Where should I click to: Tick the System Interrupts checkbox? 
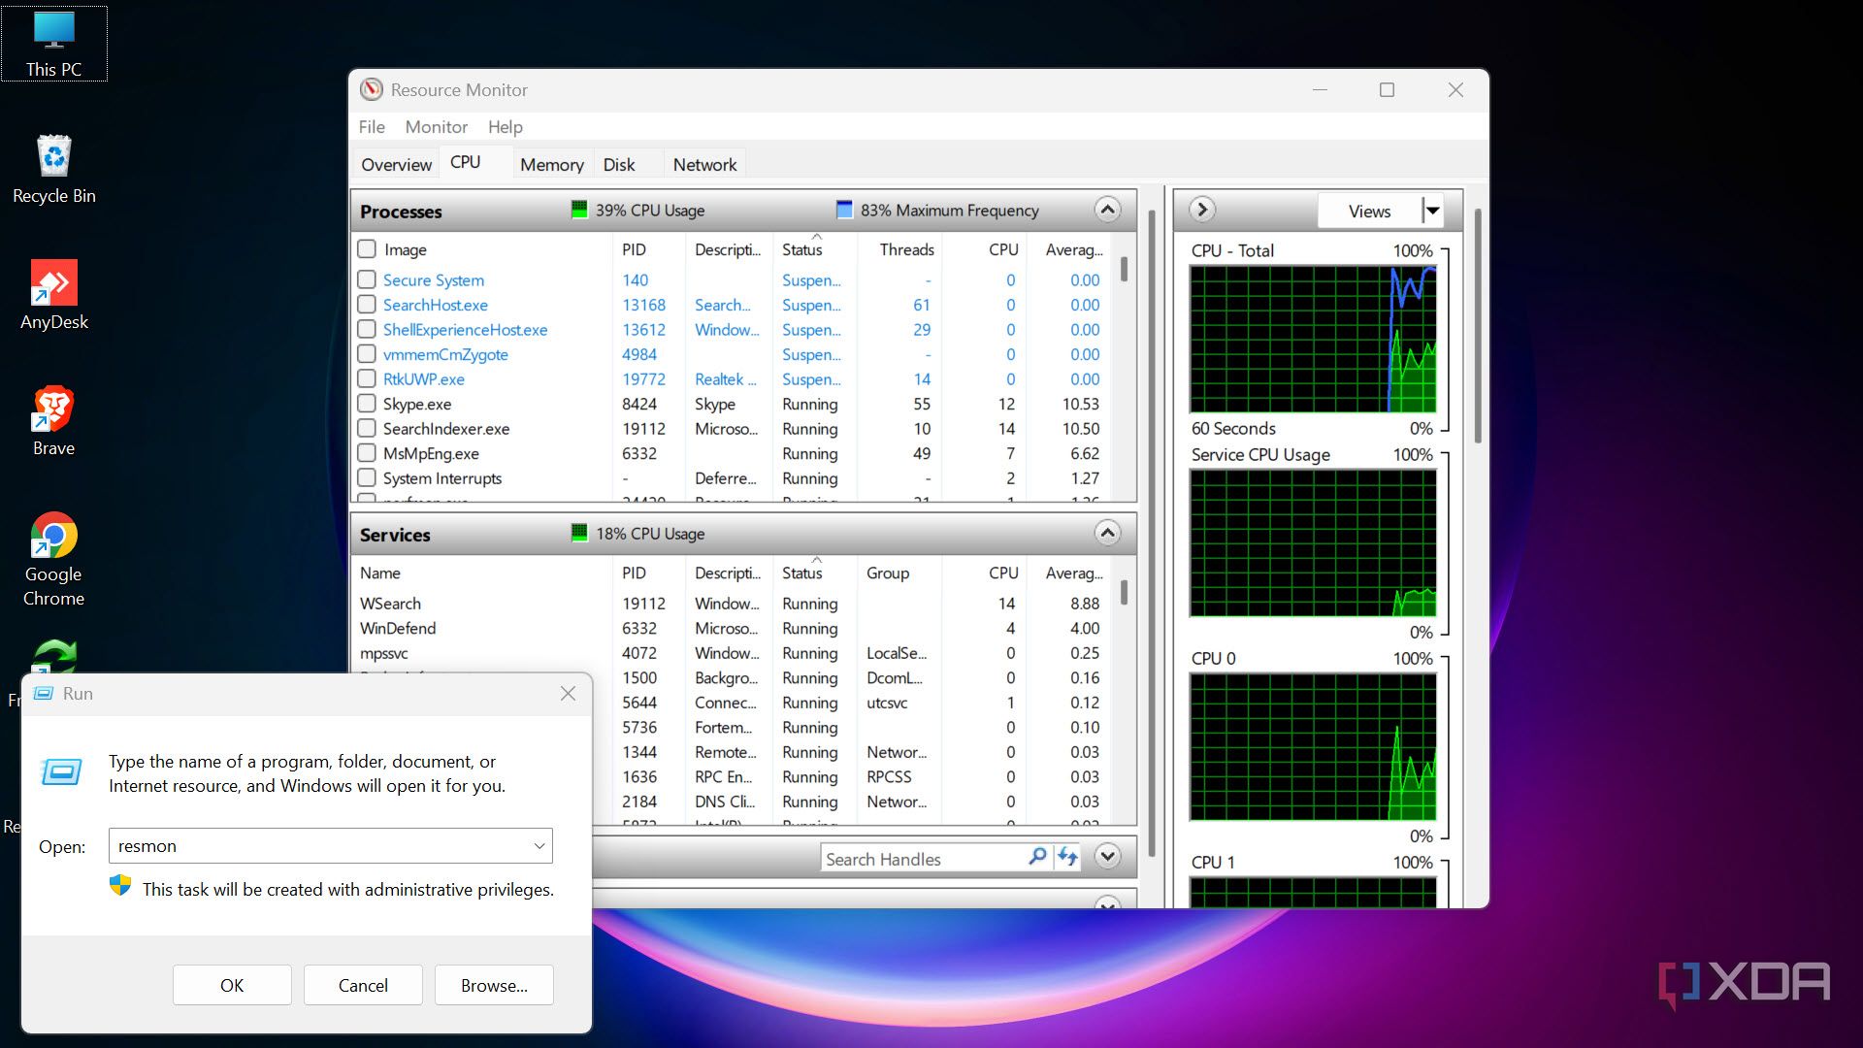[367, 477]
